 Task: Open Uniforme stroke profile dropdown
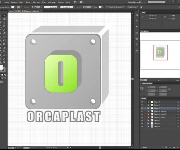tap(58, 7)
